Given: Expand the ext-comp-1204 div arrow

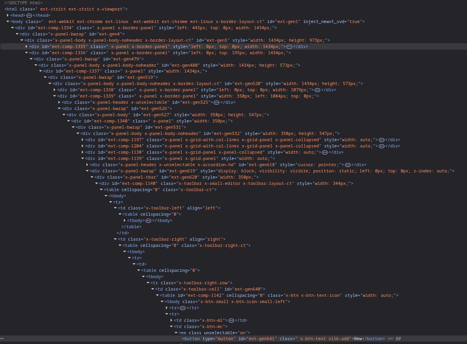Looking at the screenshot, I should point(83,146).
